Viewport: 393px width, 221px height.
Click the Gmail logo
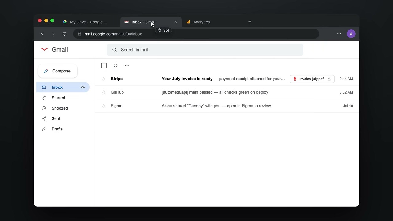pos(54,49)
